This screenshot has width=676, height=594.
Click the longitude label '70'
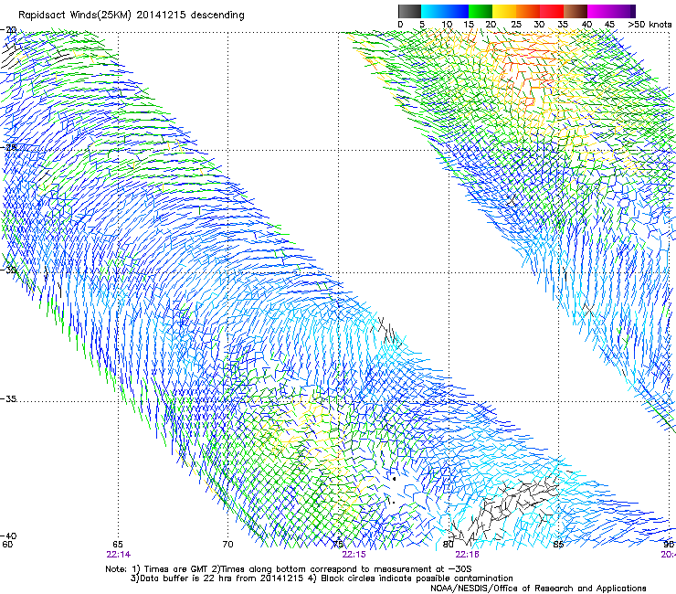pyautogui.click(x=227, y=545)
